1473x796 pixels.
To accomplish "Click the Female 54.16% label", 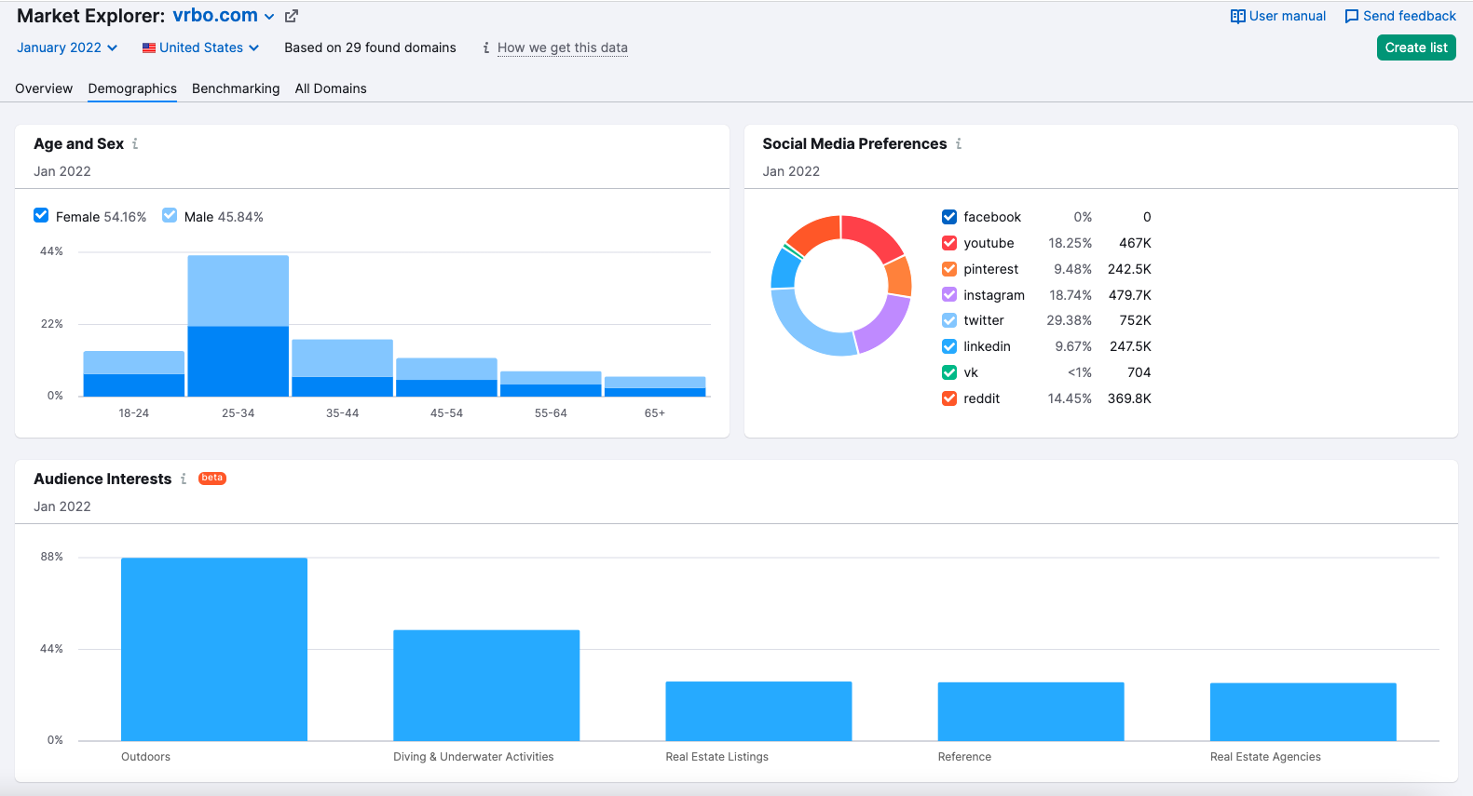I will click(101, 217).
